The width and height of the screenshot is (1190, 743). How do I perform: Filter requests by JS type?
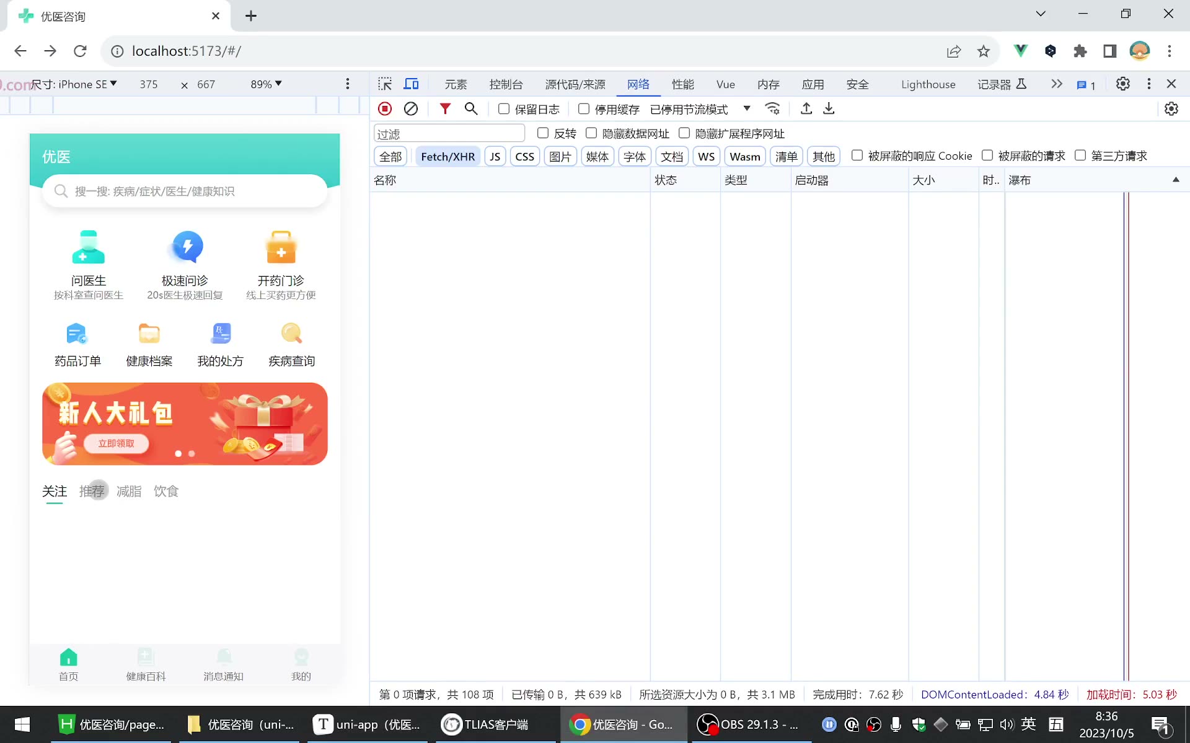click(x=495, y=157)
